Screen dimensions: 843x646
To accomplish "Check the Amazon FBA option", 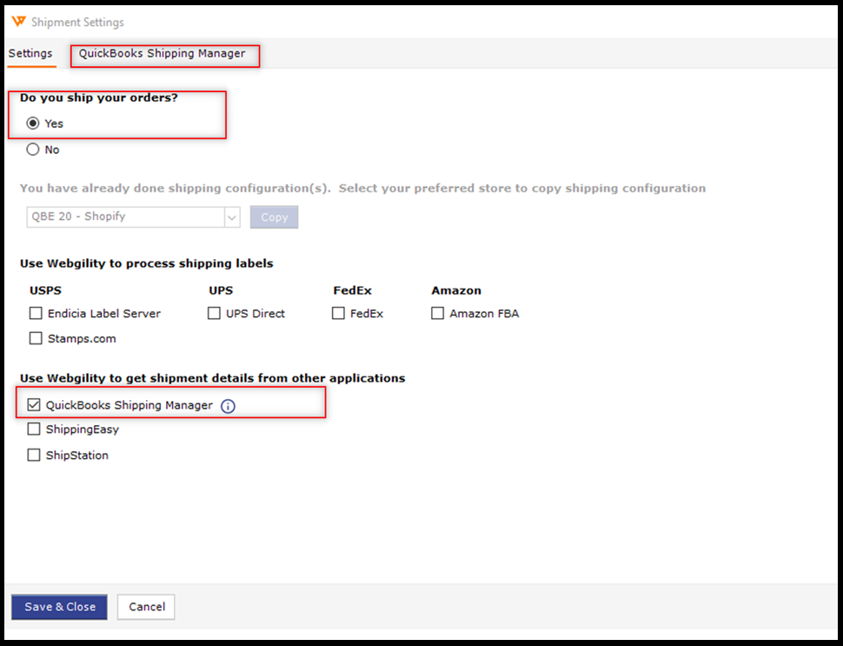I will tap(438, 313).
